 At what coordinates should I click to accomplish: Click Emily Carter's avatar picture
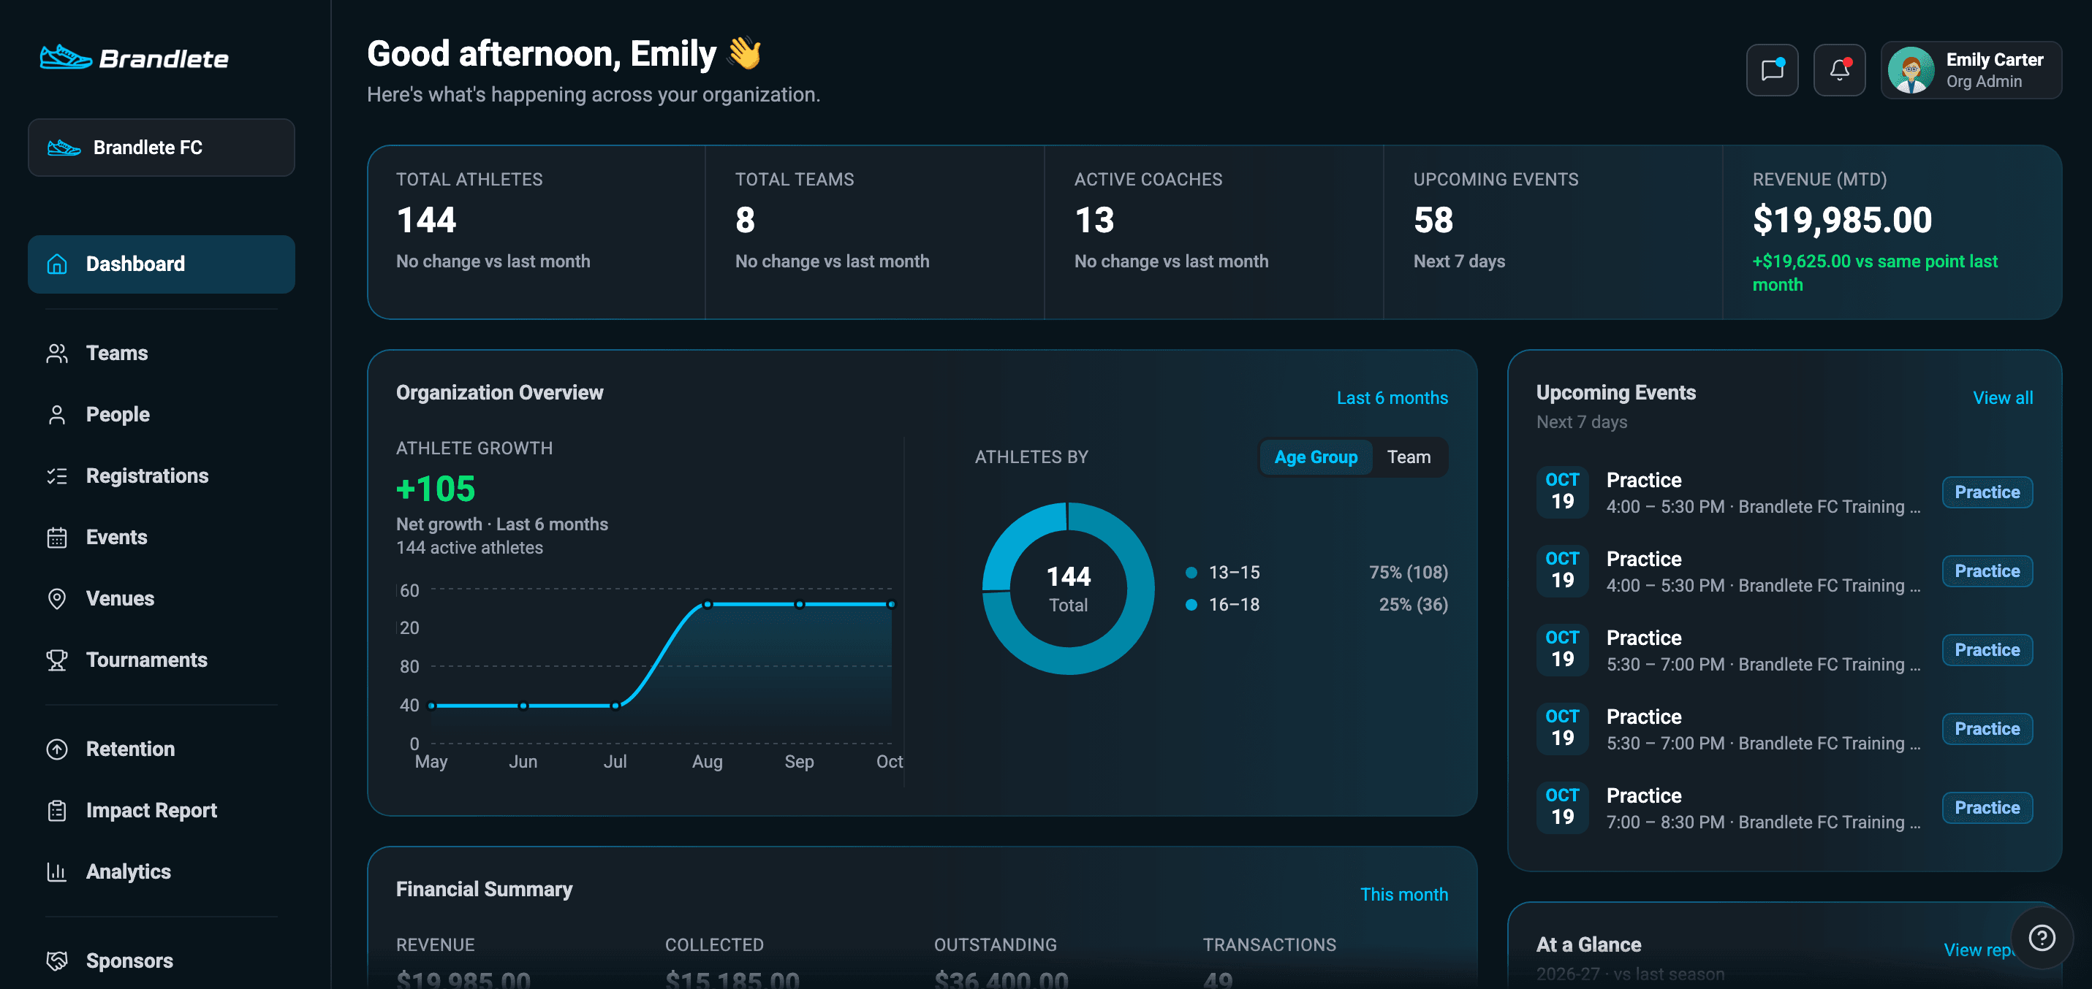[x=1911, y=70]
